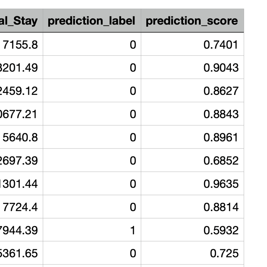
Task: Select the Stay cell showing 7155.8
Action: 20,44
